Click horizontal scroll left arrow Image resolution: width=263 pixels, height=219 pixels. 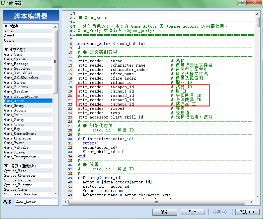pos(65,202)
